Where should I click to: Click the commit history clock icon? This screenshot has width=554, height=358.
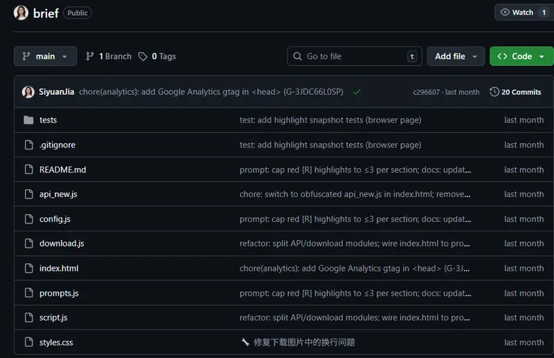coord(494,92)
